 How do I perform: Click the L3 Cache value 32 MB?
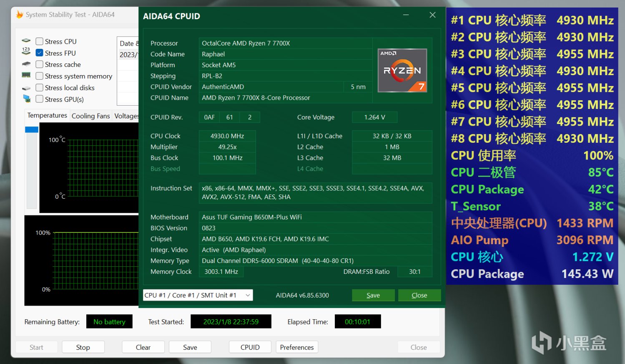[392, 157]
